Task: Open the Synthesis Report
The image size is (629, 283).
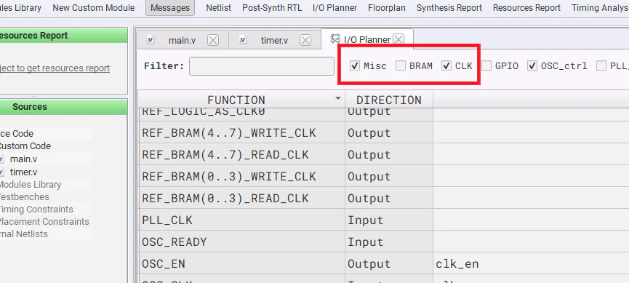Action: pyautogui.click(x=449, y=7)
